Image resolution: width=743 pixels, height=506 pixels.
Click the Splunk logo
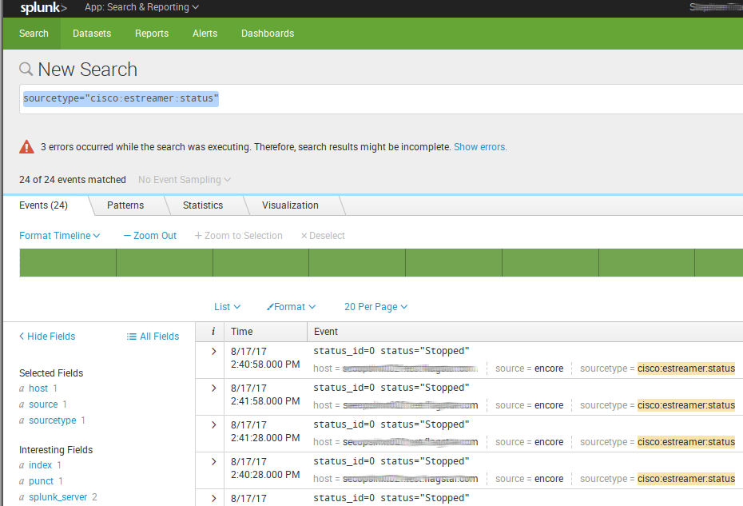click(x=43, y=8)
